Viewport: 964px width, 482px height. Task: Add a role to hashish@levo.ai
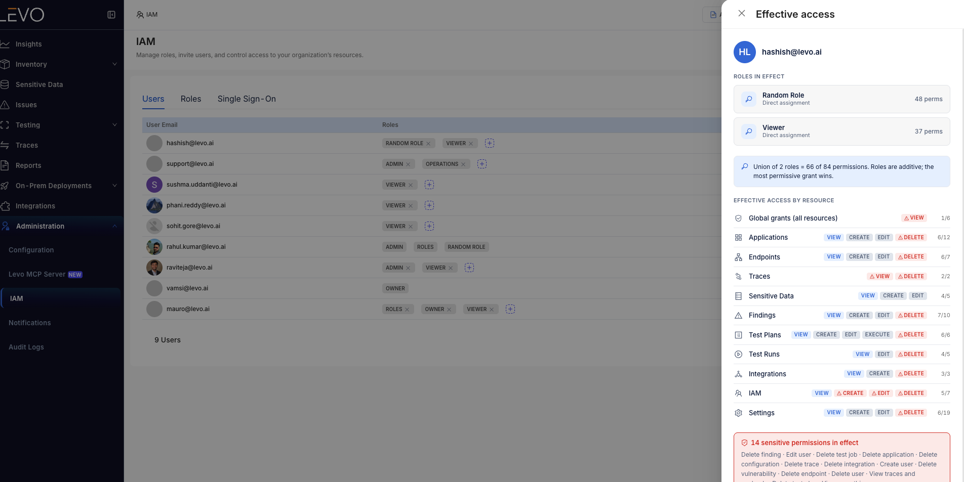(x=490, y=143)
